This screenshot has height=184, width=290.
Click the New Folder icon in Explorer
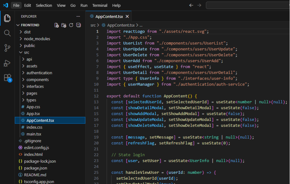[x=64, y=25]
